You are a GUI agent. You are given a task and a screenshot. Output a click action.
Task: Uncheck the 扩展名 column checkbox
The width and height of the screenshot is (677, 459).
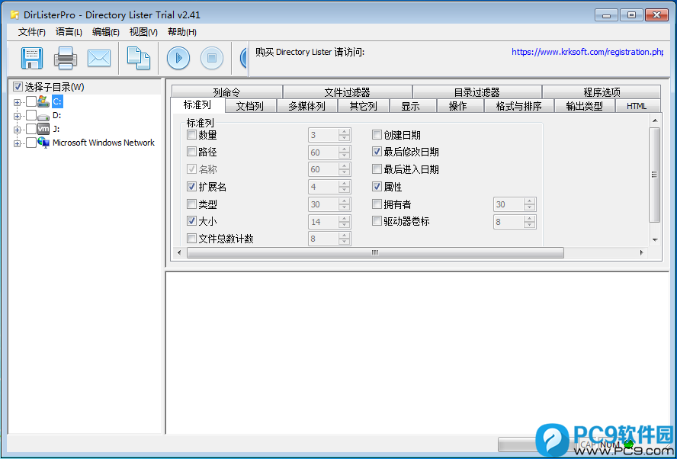191,187
